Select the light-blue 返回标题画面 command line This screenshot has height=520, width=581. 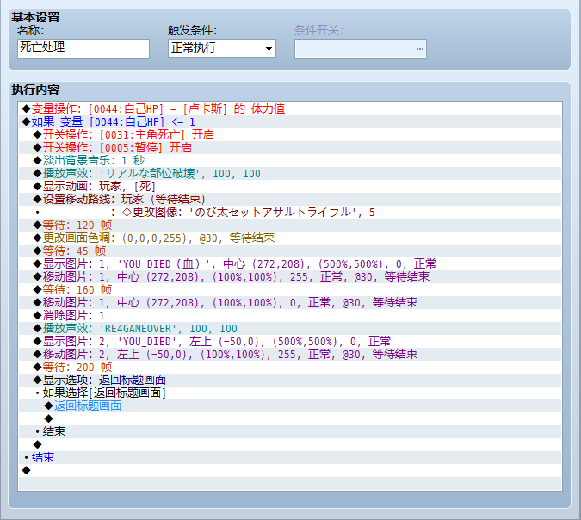(290, 405)
